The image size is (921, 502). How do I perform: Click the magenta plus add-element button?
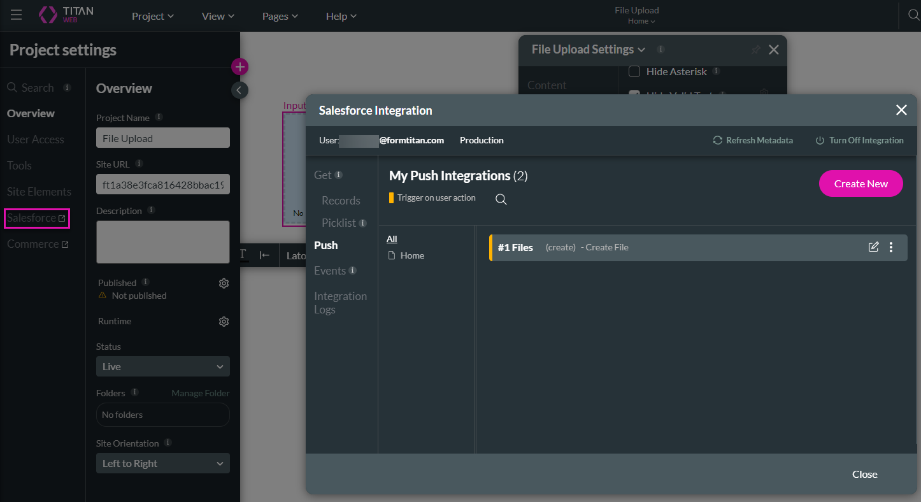(x=239, y=67)
